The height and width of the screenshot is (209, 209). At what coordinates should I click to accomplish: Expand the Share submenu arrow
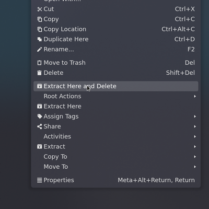coord(195,126)
